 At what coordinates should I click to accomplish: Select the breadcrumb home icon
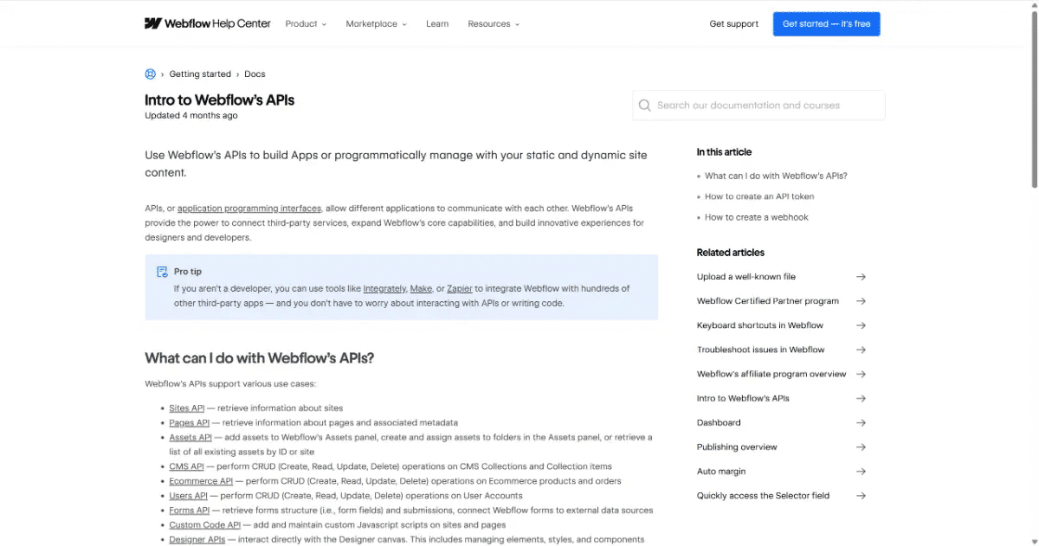point(150,74)
